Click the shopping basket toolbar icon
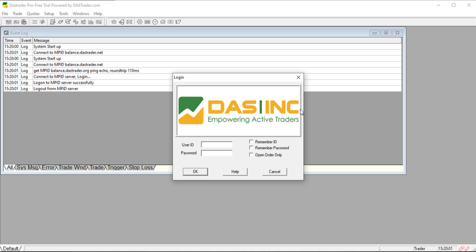 (x=114, y=22)
